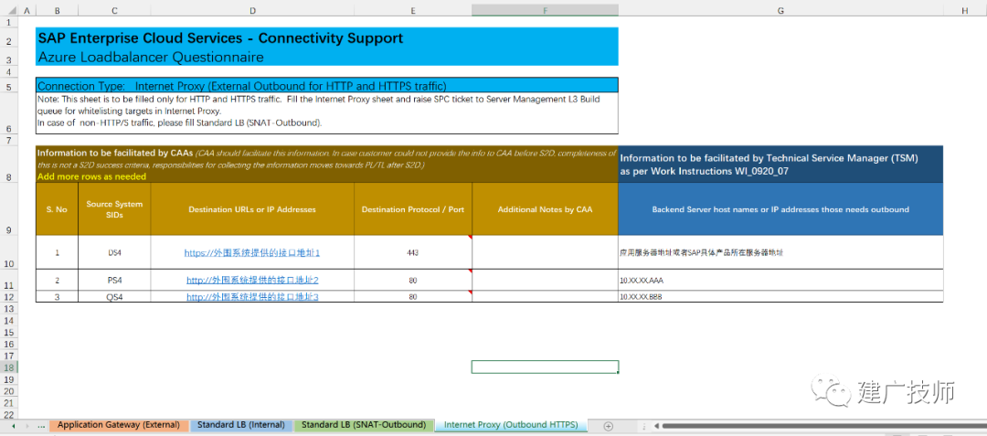Select row 9 header
The width and height of the screenshot is (987, 436).
[x=9, y=209]
